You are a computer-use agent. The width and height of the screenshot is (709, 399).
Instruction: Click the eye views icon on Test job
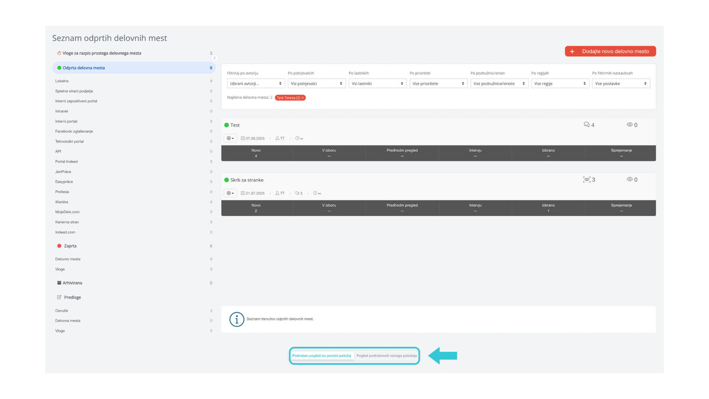coord(630,125)
